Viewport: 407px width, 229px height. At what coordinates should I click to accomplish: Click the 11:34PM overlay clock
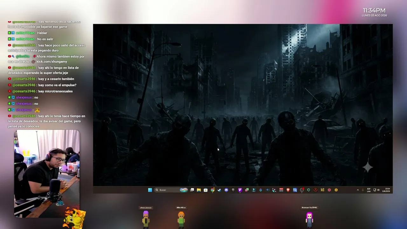[374, 10]
